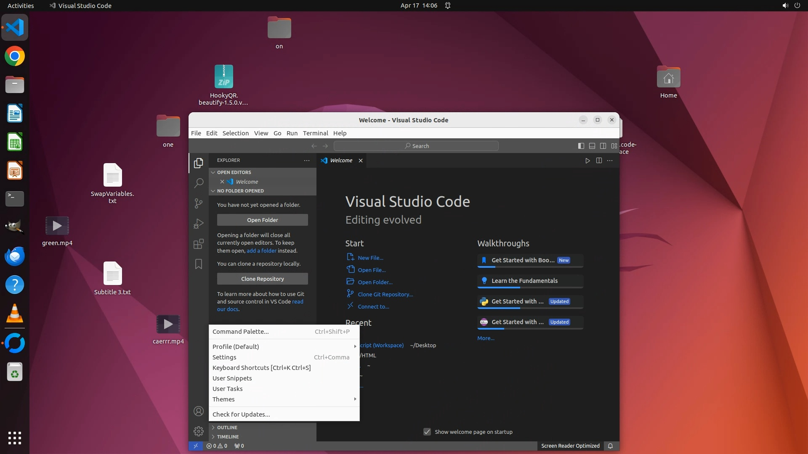
Task: Open the Run and Debug view
Action: coord(199,224)
